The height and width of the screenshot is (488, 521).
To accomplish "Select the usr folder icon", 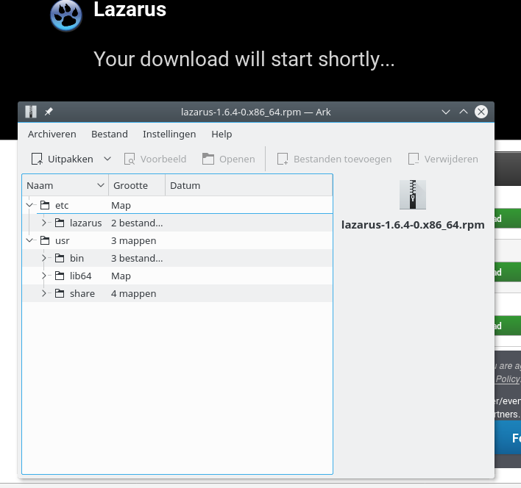I will coord(45,240).
